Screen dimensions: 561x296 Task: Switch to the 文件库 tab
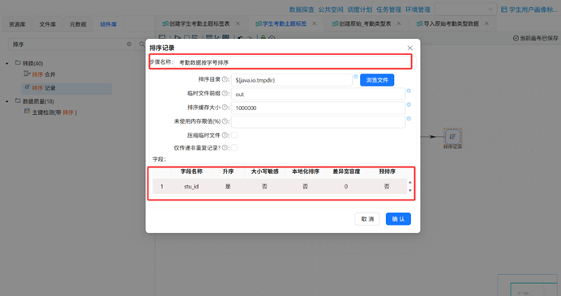[x=48, y=24]
